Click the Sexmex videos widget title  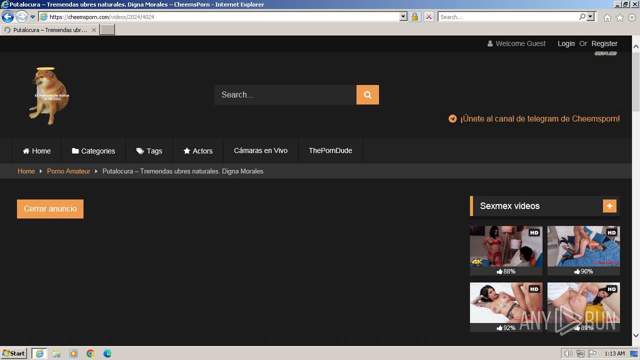(x=509, y=206)
